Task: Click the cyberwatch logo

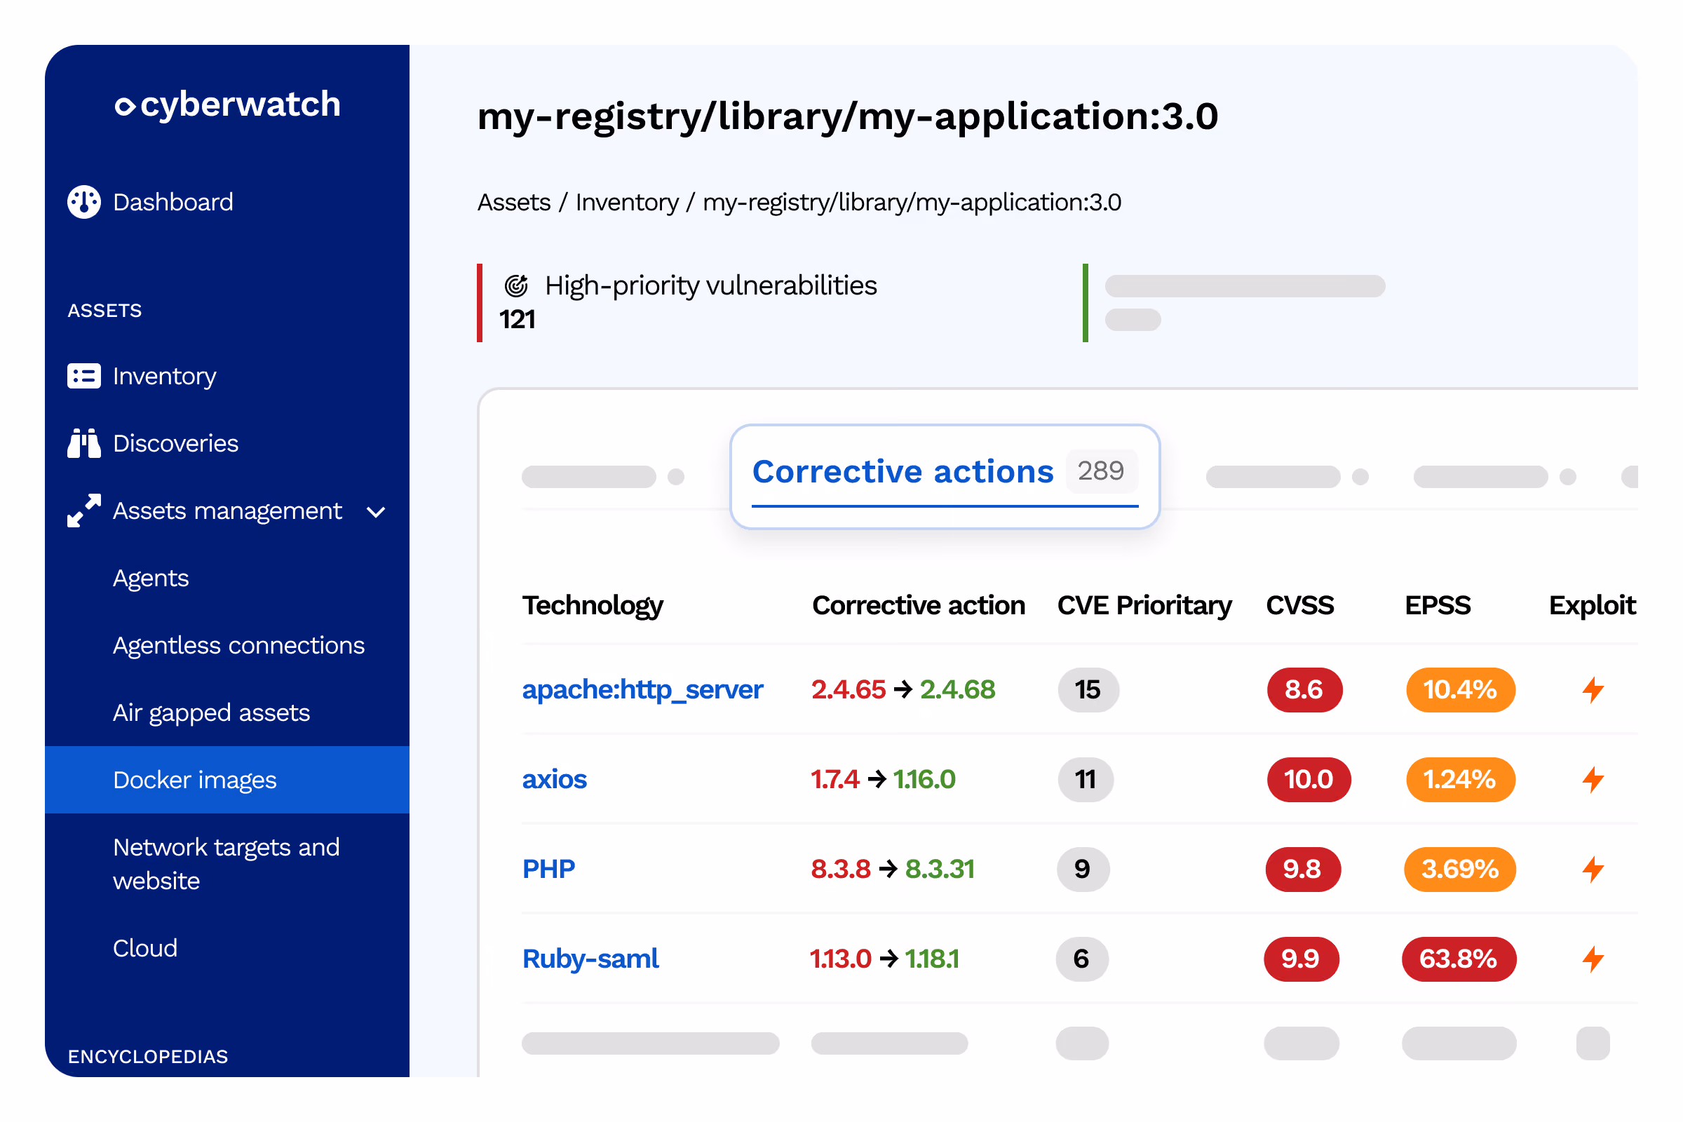Action: (227, 104)
